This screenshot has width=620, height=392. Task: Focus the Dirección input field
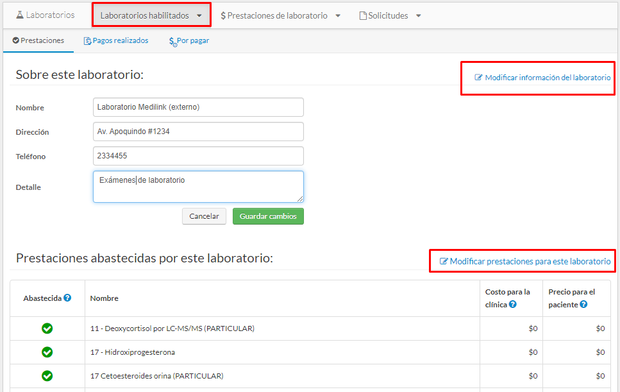pos(198,132)
